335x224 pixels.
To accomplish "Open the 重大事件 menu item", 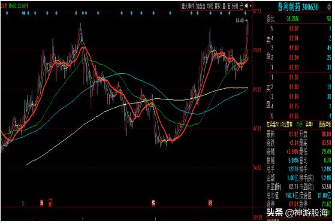I will coord(188,7).
